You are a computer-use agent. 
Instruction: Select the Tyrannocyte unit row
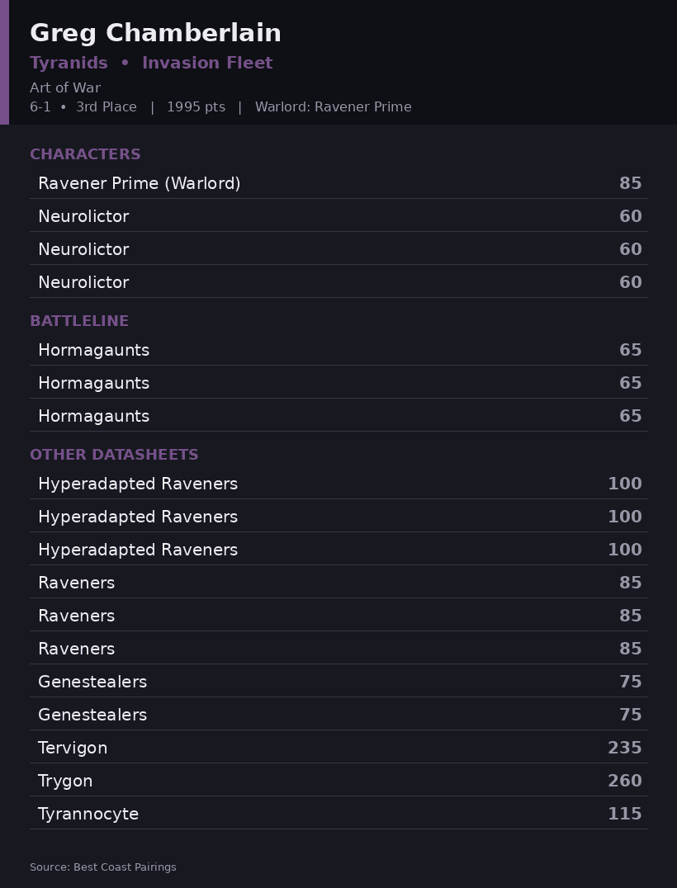tap(338, 813)
